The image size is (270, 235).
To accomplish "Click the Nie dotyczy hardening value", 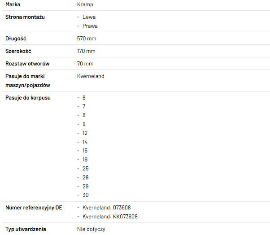I will (91, 229).
